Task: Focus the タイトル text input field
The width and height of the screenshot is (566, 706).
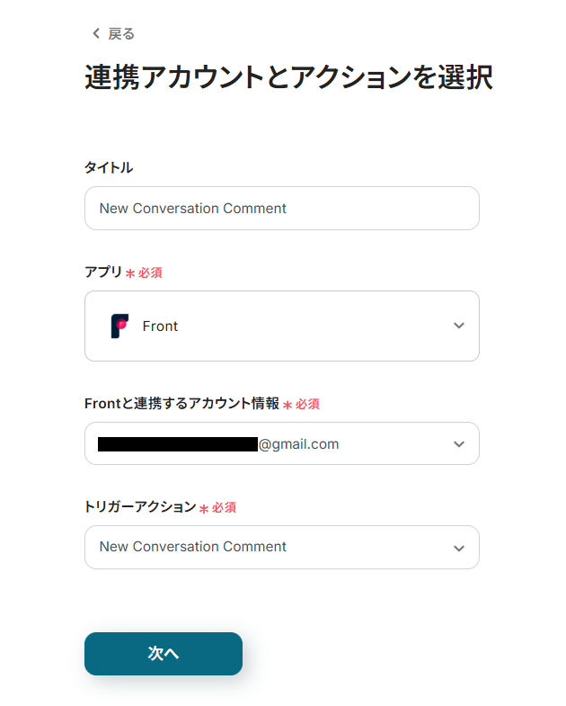Action: tap(281, 209)
